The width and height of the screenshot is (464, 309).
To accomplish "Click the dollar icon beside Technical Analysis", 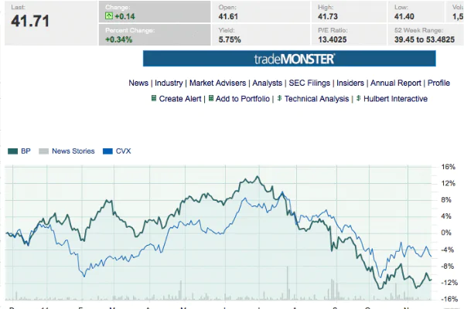I will coord(279,98).
